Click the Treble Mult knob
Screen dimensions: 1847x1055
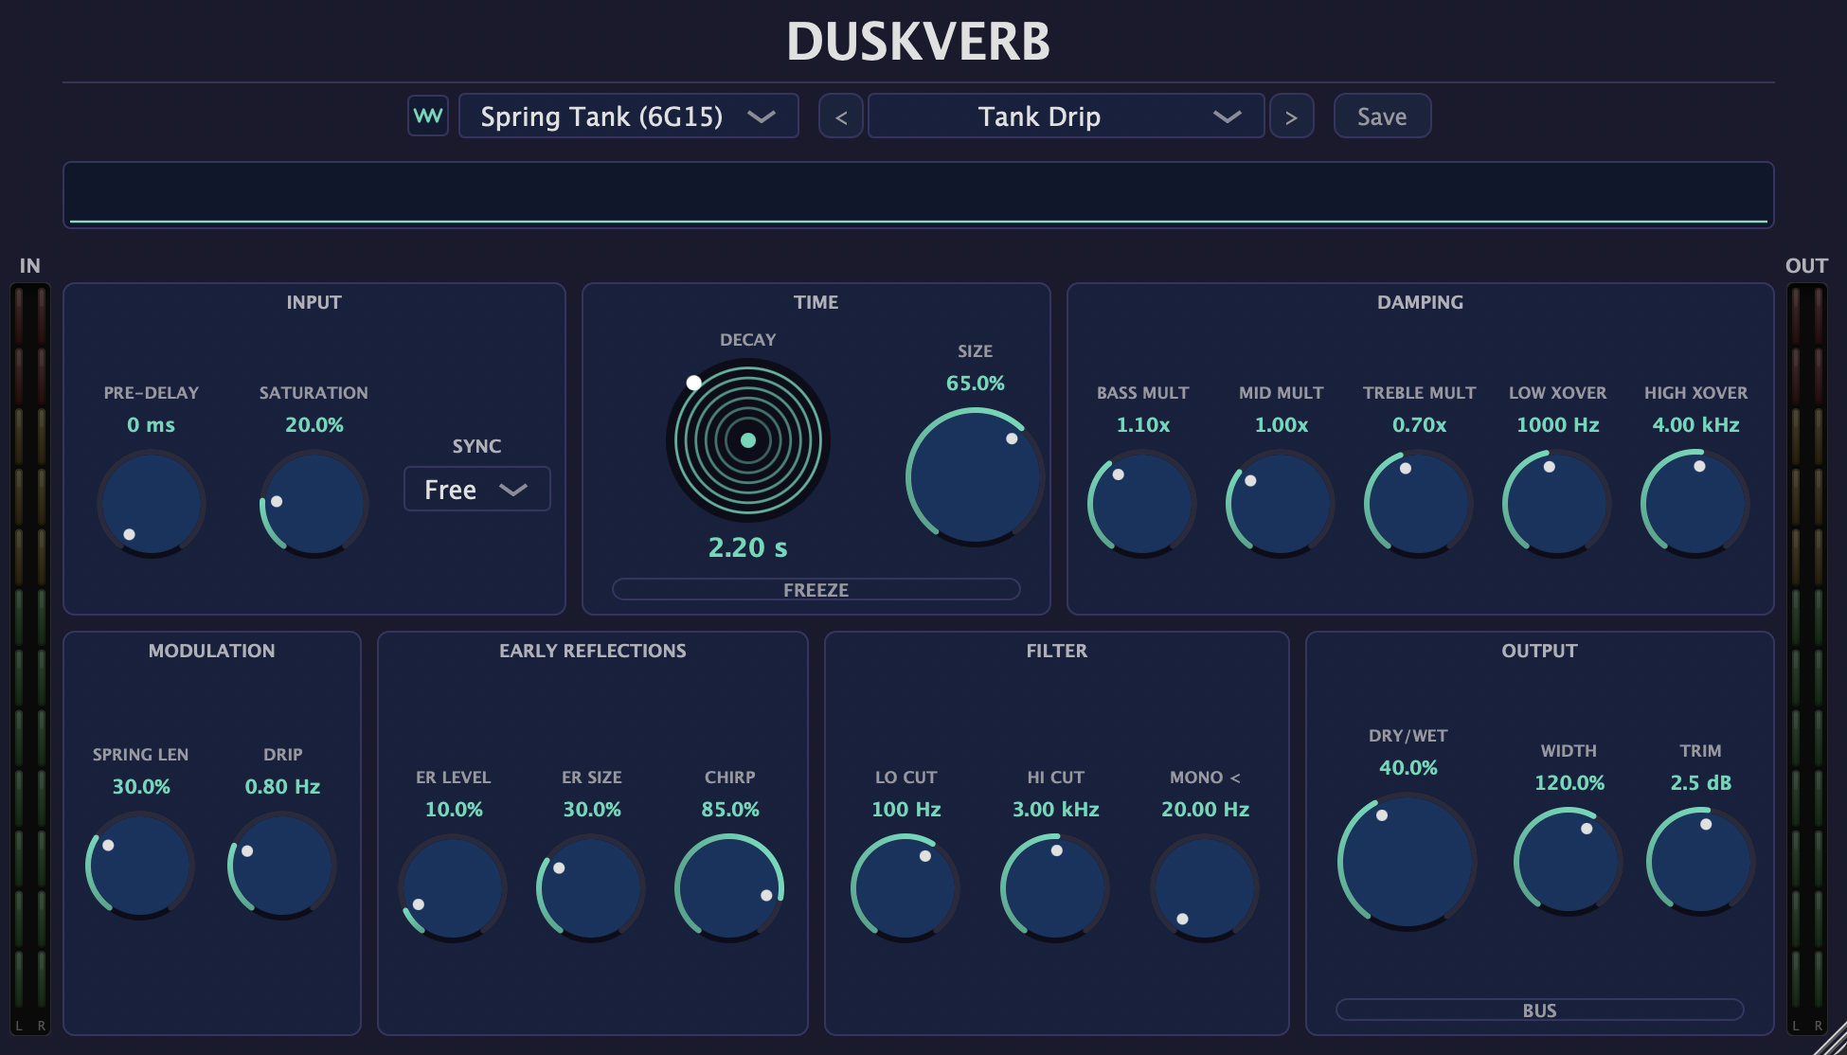[1419, 504]
